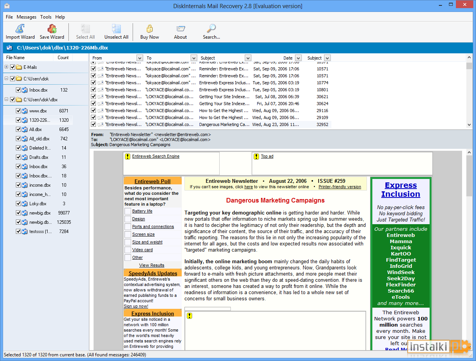Uncheck the Dangerous Marketing message checkbox
Viewport: 476px width, 361px height.
[93, 124]
